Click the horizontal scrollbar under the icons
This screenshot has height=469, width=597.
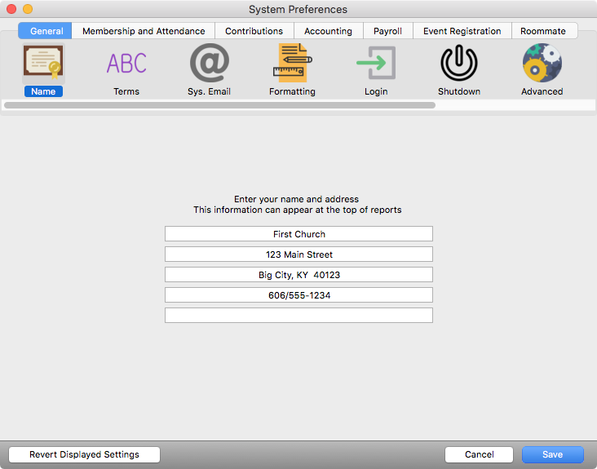pos(219,105)
